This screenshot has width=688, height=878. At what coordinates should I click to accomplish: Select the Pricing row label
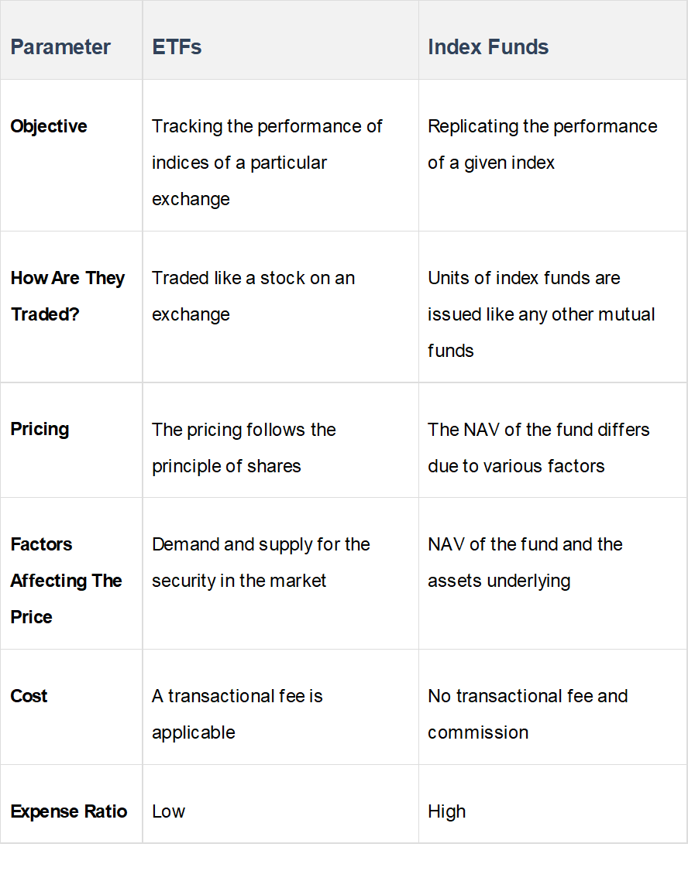coord(40,430)
